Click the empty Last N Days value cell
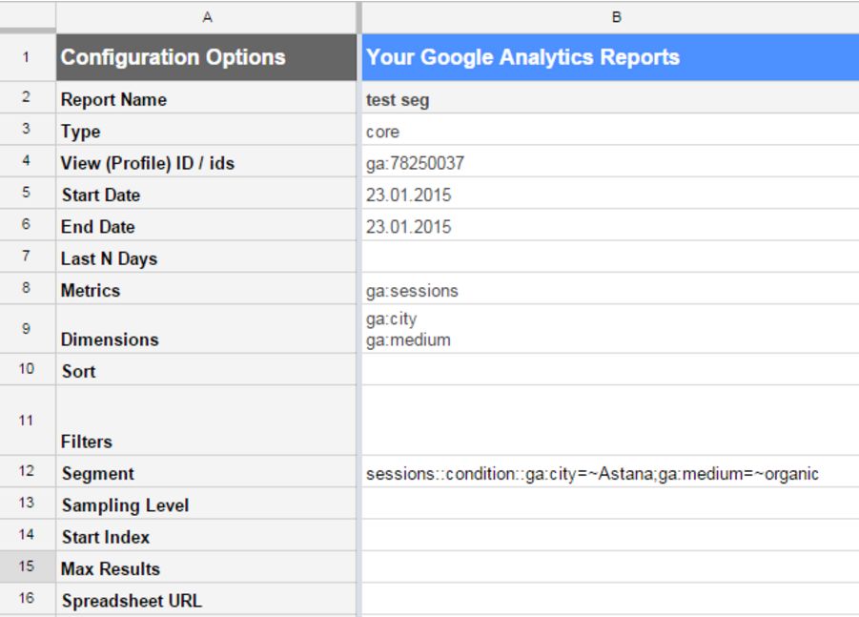The height and width of the screenshot is (617, 859). pyautogui.click(x=610, y=258)
